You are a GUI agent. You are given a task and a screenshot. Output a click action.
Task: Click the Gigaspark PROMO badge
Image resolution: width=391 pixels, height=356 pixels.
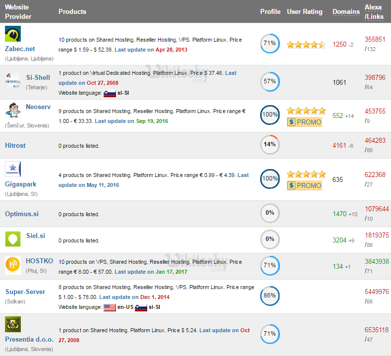(x=305, y=185)
